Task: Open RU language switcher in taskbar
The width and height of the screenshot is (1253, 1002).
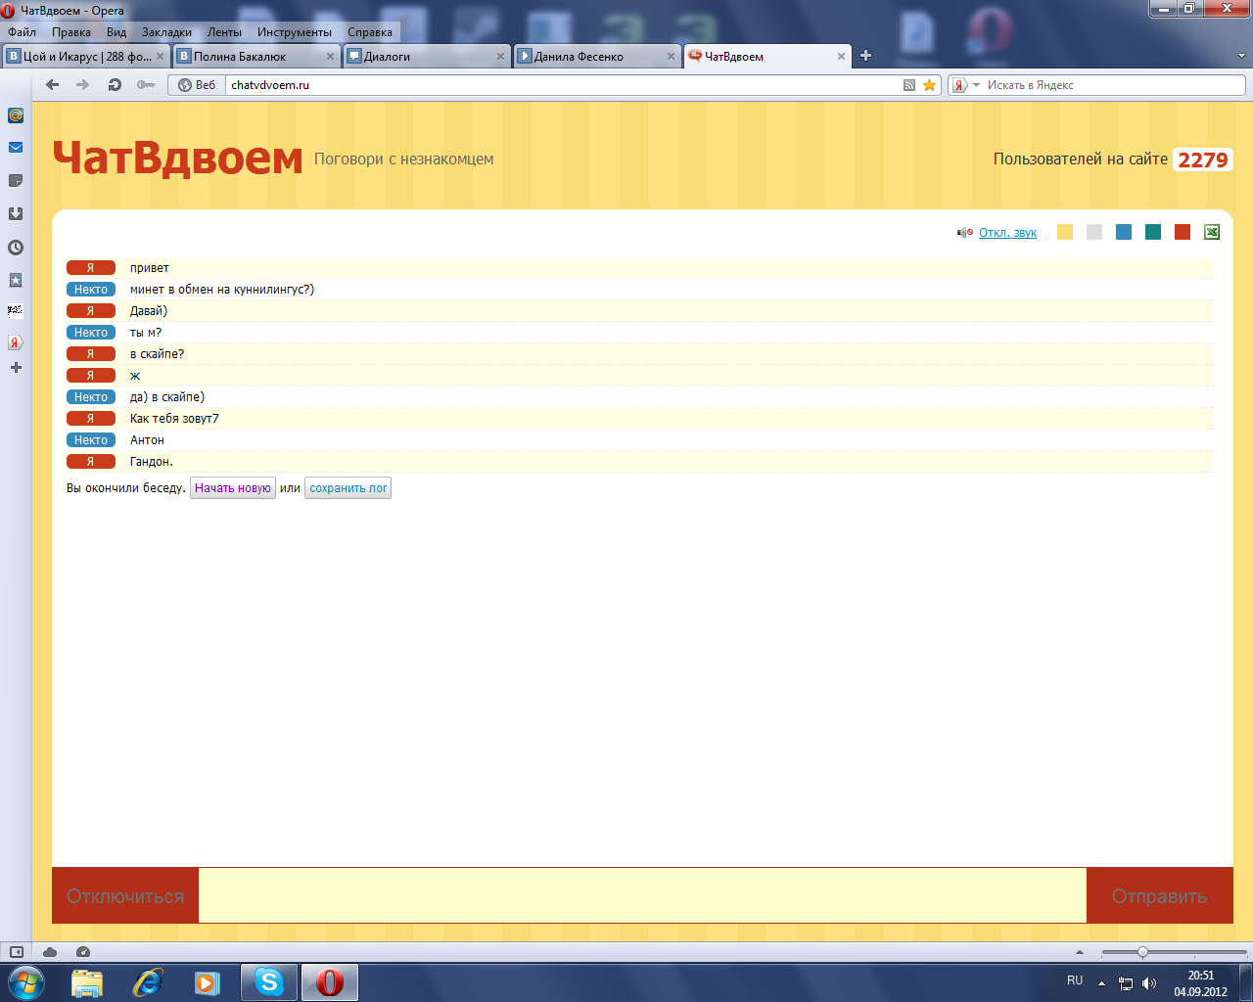Action: 1075,980
